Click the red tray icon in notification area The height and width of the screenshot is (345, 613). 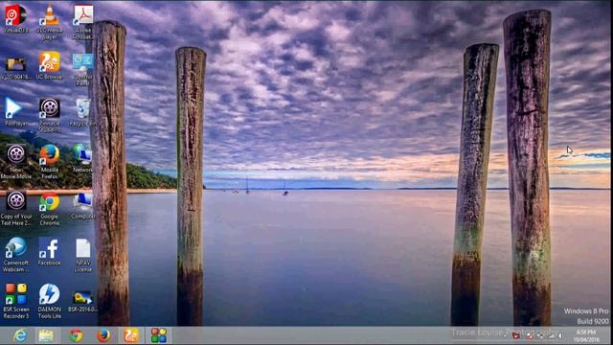tap(515, 335)
